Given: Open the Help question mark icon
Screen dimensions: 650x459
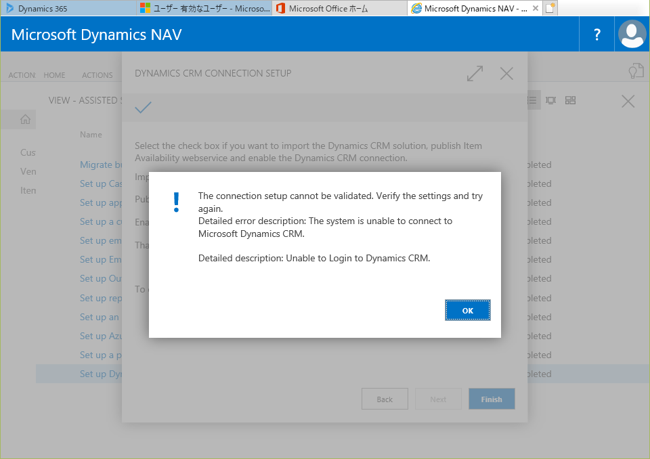Looking at the screenshot, I should (x=597, y=35).
